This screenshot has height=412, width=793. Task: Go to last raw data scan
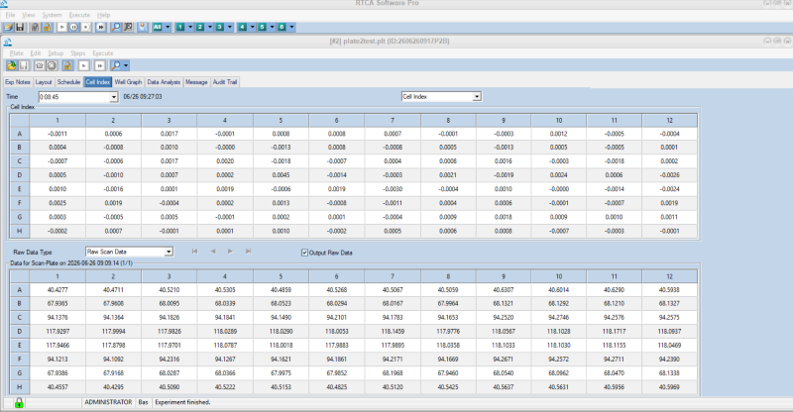point(249,252)
